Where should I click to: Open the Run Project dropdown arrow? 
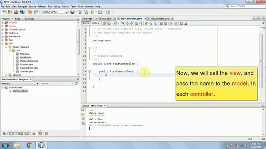[x=96, y=12]
